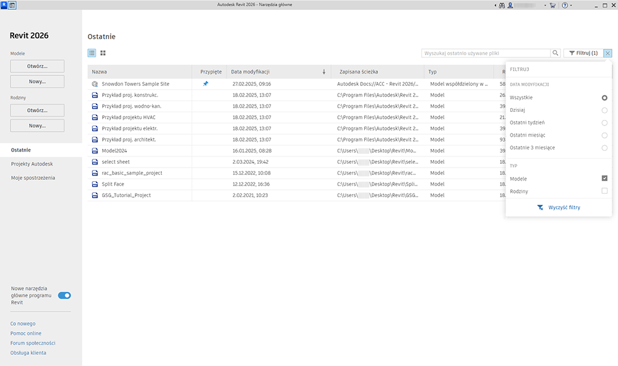618x366 pixels.
Task: Click file icon of Przykład projektu HVAC
Action: click(x=95, y=117)
